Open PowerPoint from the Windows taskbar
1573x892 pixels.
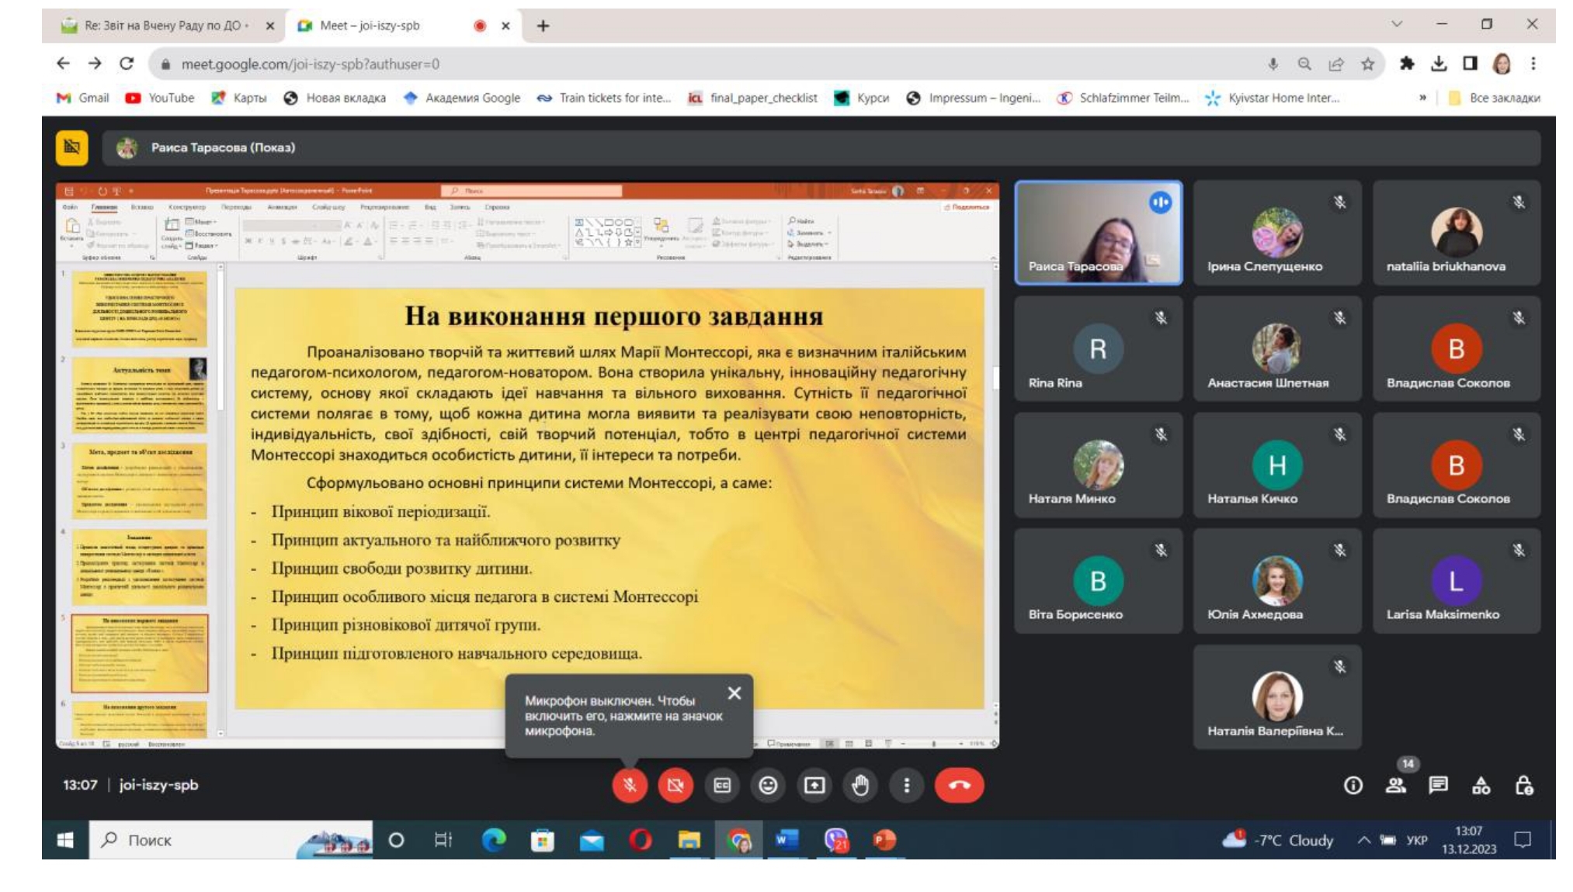tap(884, 840)
